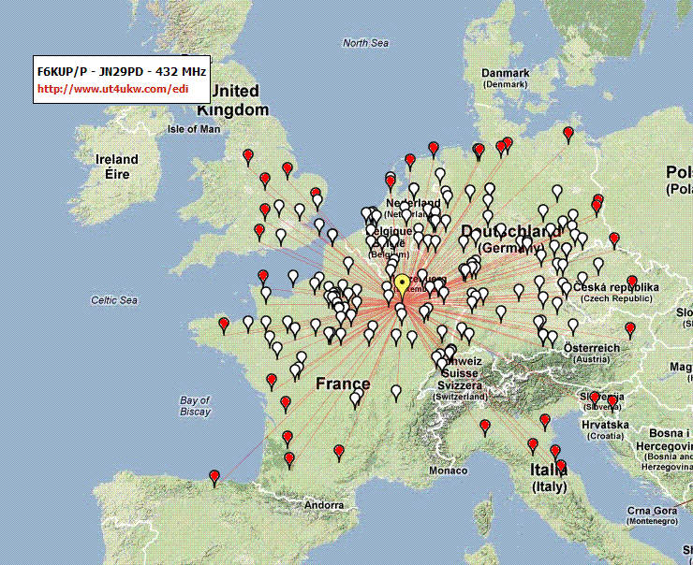Image resolution: width=693 pixels, height=565 pixels.
Task: Click the F6KUP/P - JN29PD - 432 MHz title
Action: point(122,71)
